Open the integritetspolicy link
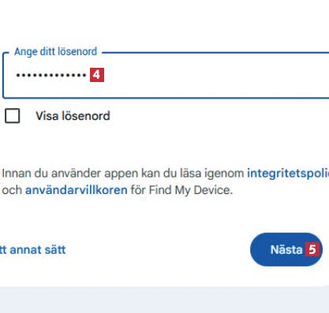Viewport: 329px width, 313px height. [x=288, y=173]
